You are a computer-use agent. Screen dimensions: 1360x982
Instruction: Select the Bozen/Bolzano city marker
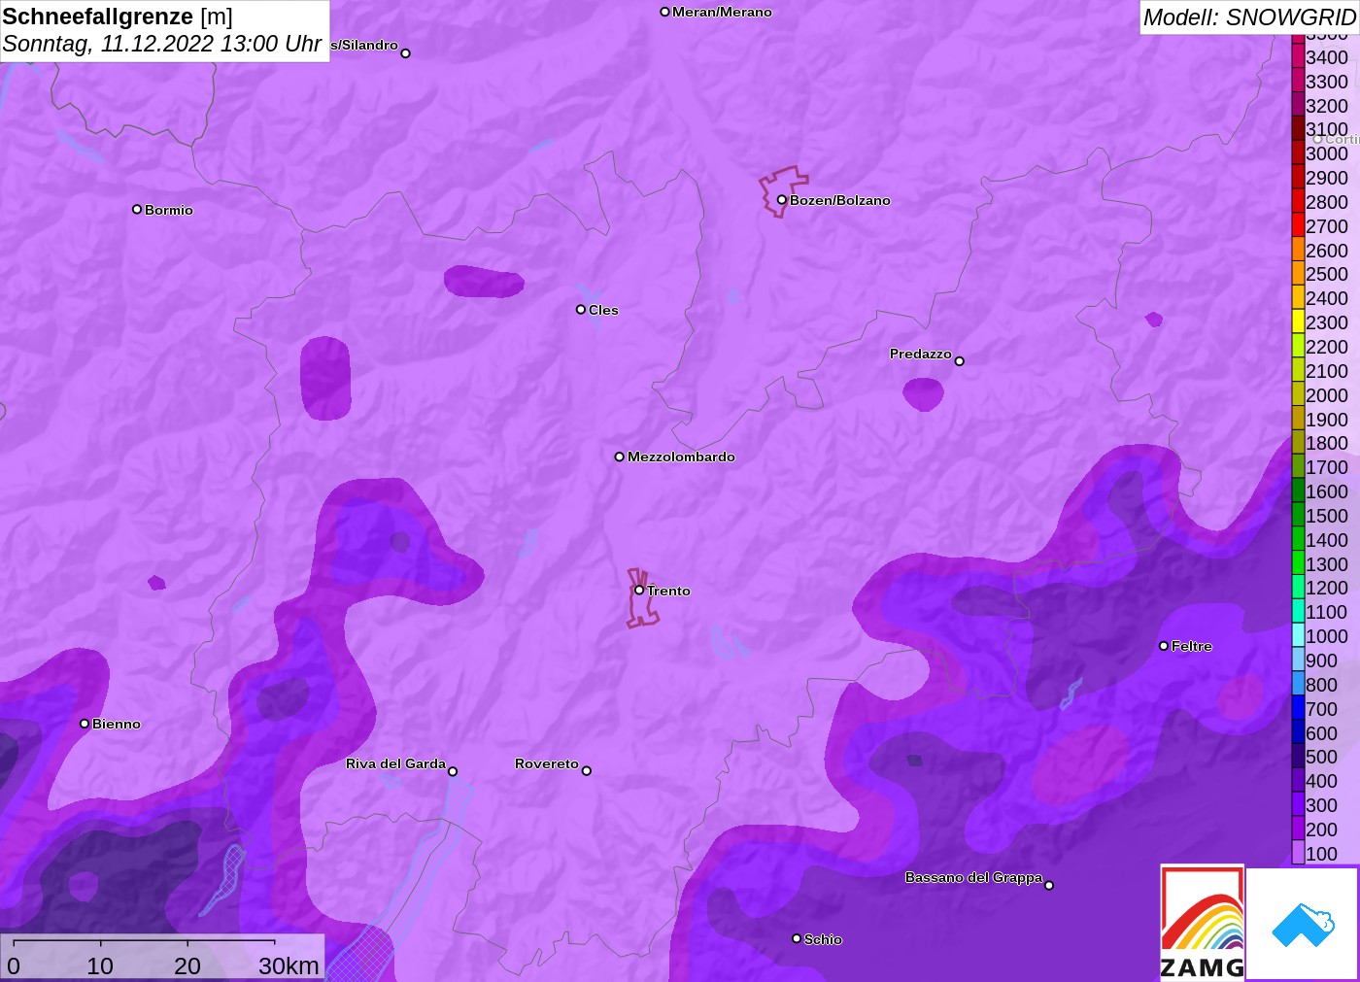tap(782, 200)
